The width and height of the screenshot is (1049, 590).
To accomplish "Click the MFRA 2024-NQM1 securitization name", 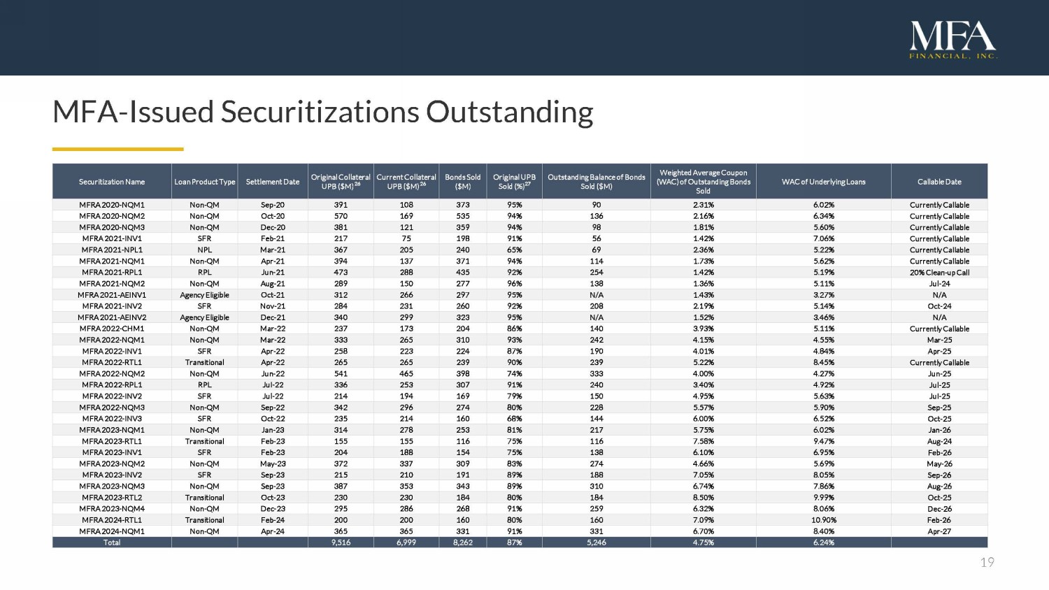I will 112,531.
